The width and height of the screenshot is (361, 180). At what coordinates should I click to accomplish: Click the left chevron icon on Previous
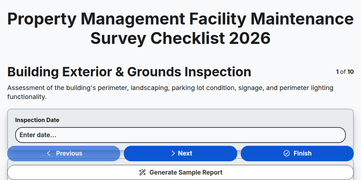point(49,153)
